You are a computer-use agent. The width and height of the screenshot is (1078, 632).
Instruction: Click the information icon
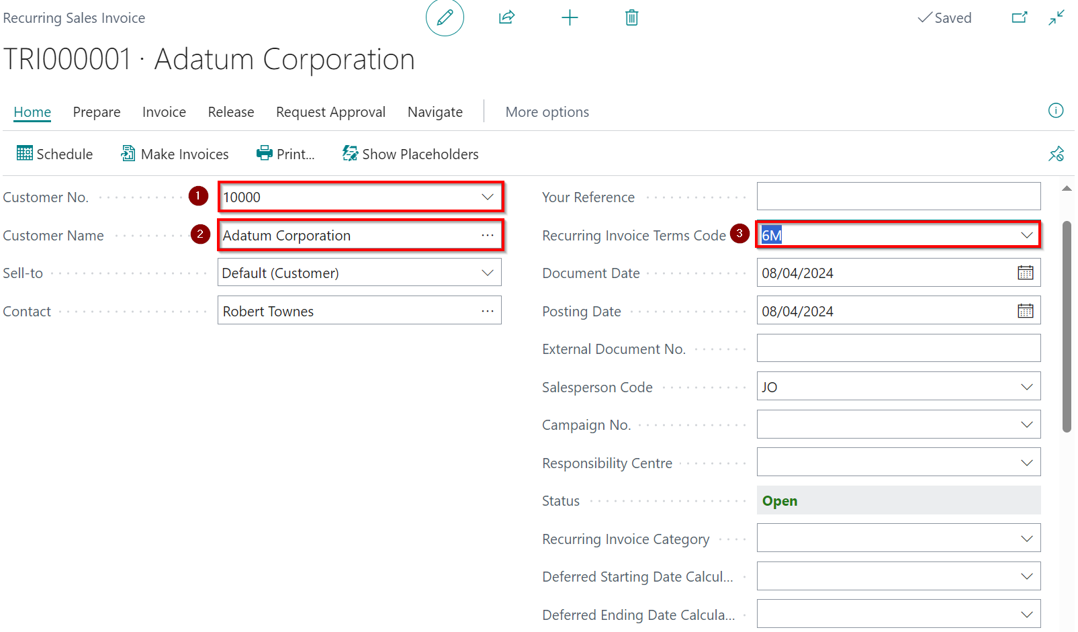[x=1056, y=111]
